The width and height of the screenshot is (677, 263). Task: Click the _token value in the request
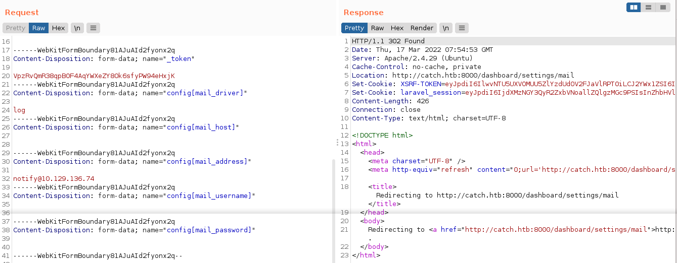94,76
